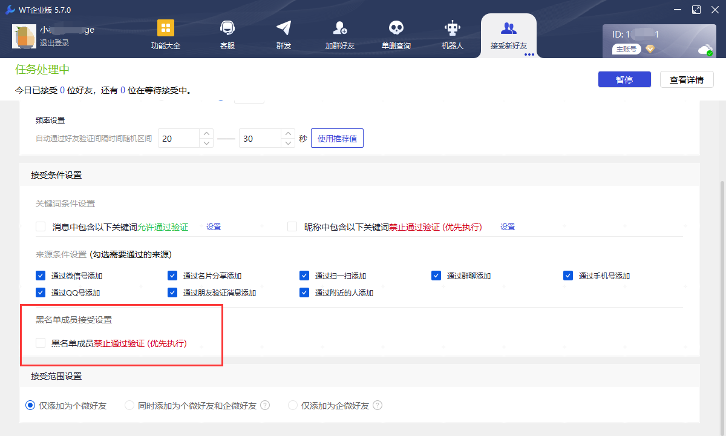Viewport: 726px width, 436px height.
Task: Uncheck 通过群聊添加 checkbox
Action: (x=436, y=276)
